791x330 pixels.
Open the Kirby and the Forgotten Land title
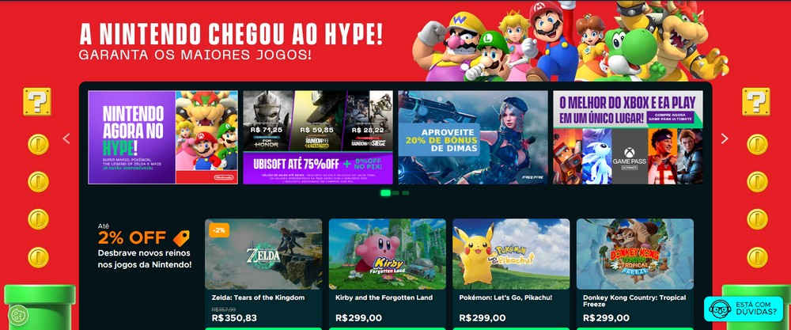tap(384, 298)
